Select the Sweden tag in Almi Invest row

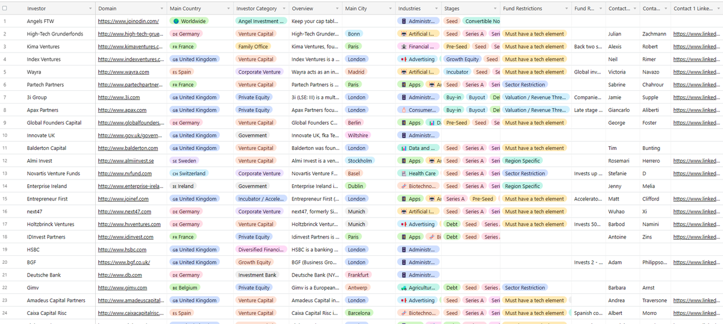[184, 161]
